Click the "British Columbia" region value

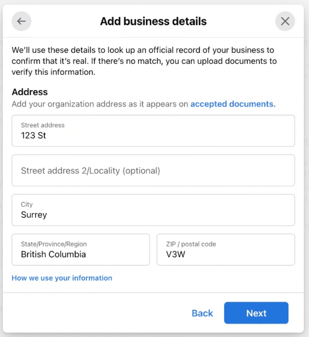click(53, 254)
